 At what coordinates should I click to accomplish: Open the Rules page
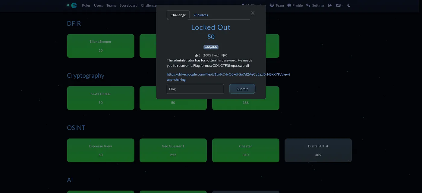86,5
